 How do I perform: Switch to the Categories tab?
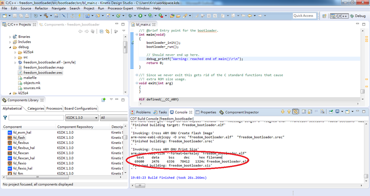point(36,109)
